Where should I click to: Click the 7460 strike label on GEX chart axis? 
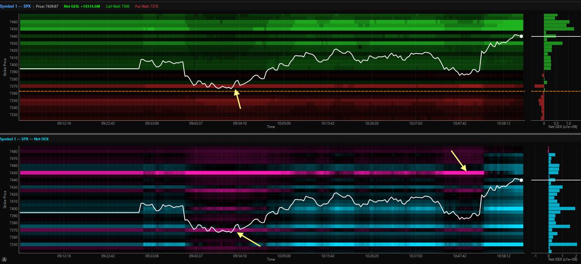pos(13,22)
